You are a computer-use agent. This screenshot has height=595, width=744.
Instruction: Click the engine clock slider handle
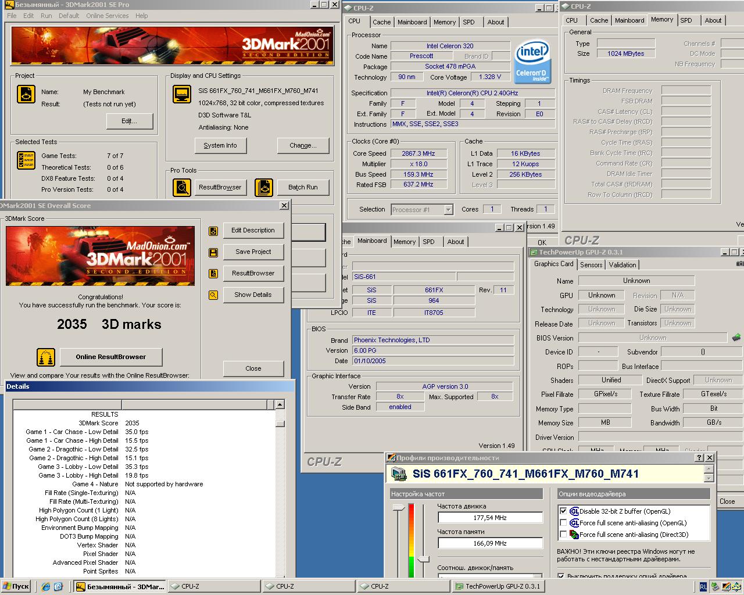399,508
